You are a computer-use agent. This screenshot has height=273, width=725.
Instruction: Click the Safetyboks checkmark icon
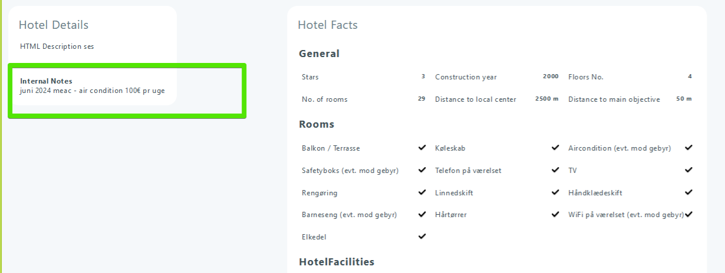[x=422, y=170]
